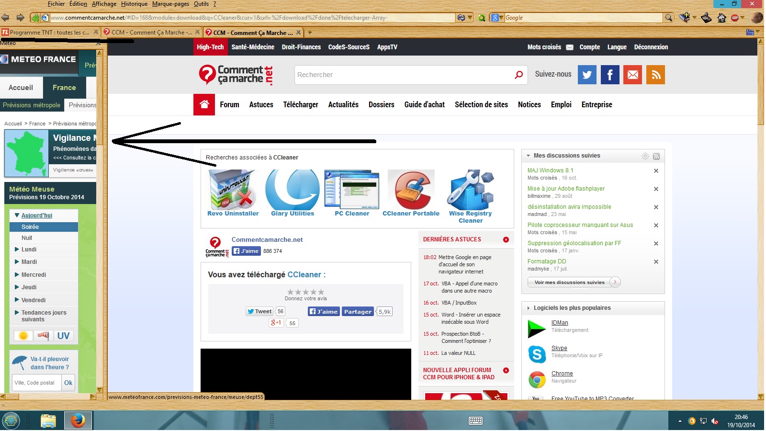Screen dimensions: 766x431
Task: Click the Twitter follow icon
Action: [x=587, y=75]
